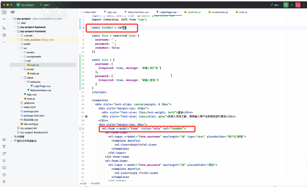The height and width of the screenshot is (187, 307).
Task: Switch to the router/index.js editor tab
Action: tap(218, 12)
